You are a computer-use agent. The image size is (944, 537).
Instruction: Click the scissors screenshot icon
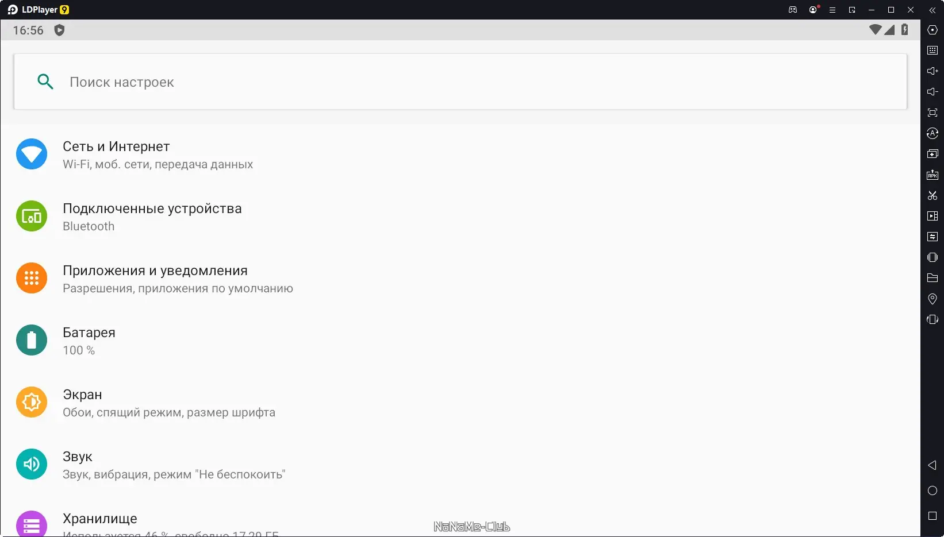click(x=933, y=195)
